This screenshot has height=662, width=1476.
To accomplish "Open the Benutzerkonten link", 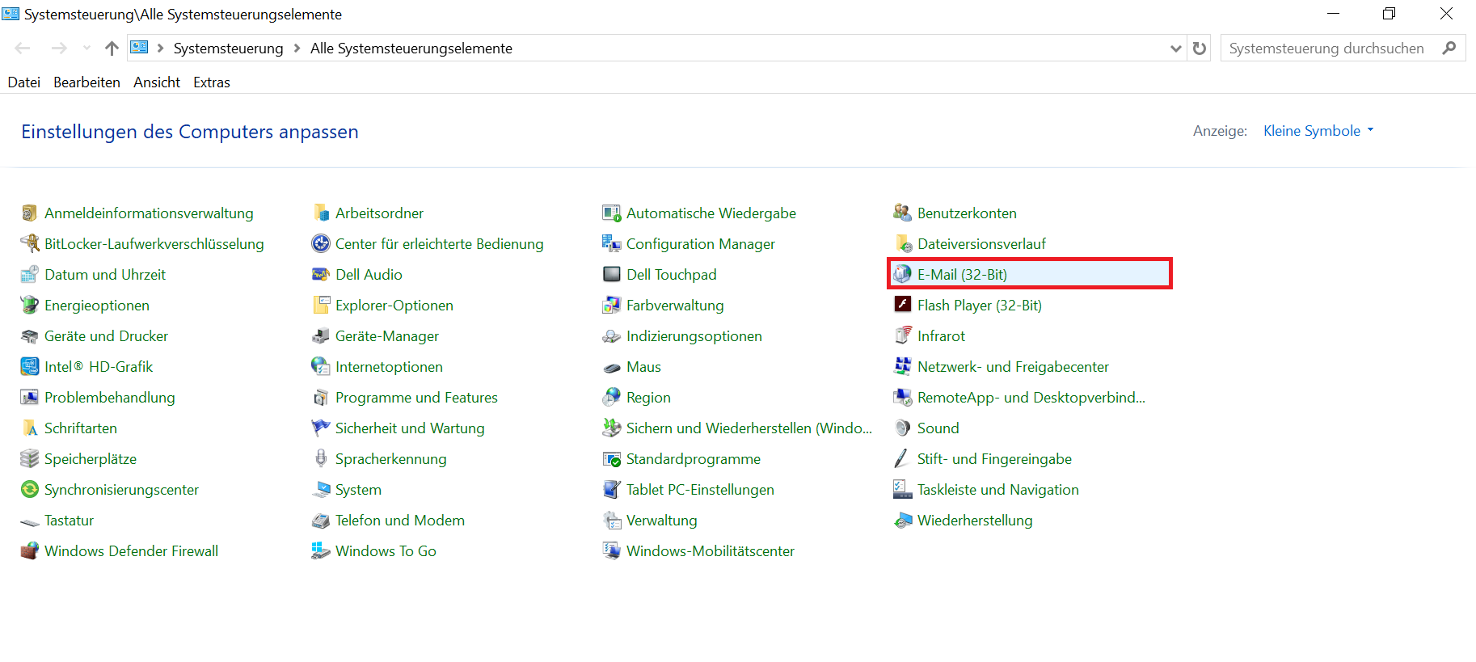I will click(x=967, y=213).
